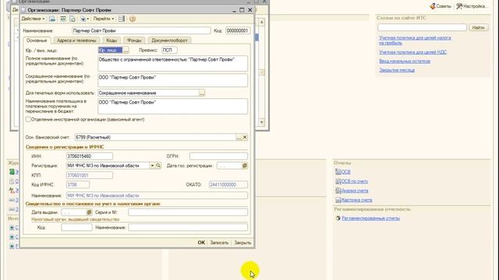Click the ИНН field
This screenshot has width=499, height=280.
(90, 156)
